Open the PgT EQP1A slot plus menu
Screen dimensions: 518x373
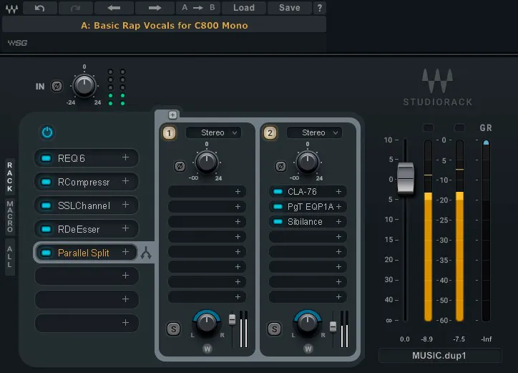click(338, 207)
